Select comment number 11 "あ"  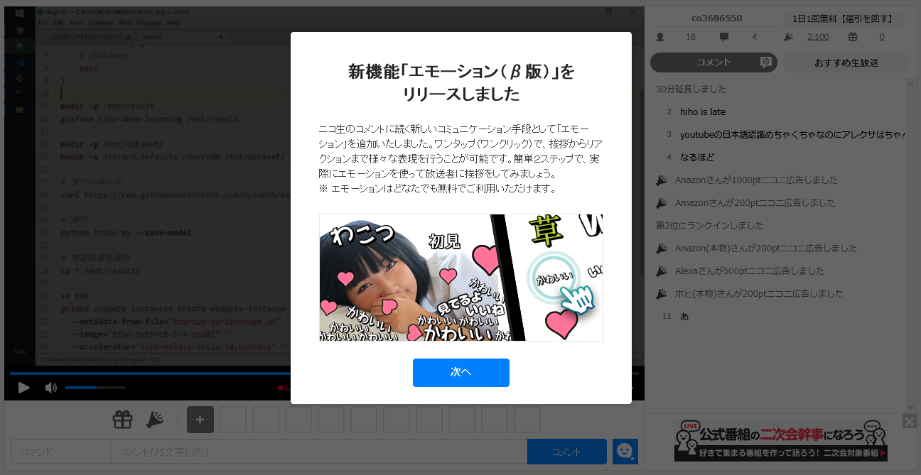pos(684,317)
